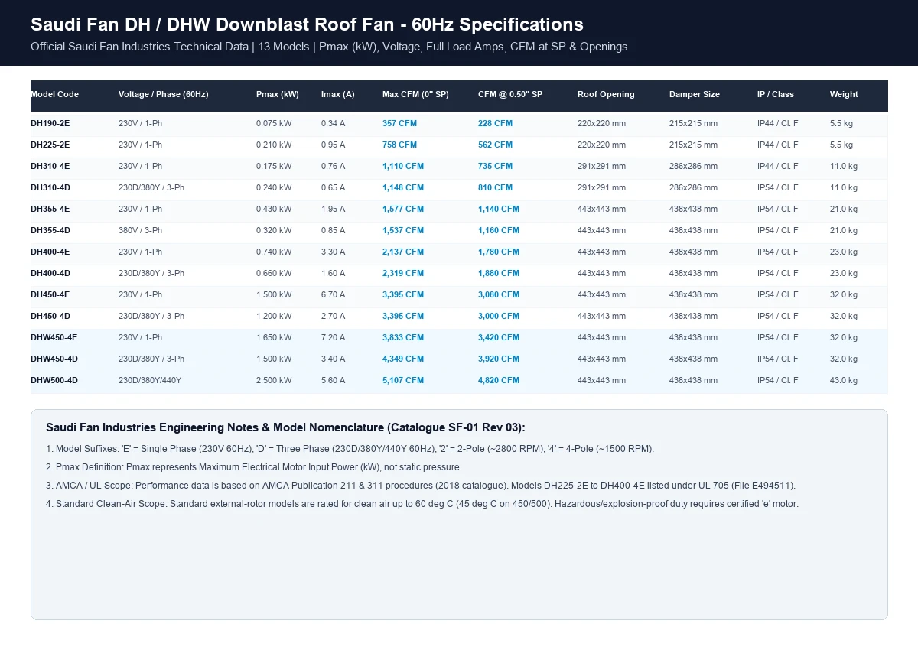
Task: Select the DH190-2E model code
Action: (x=50, y=123)
